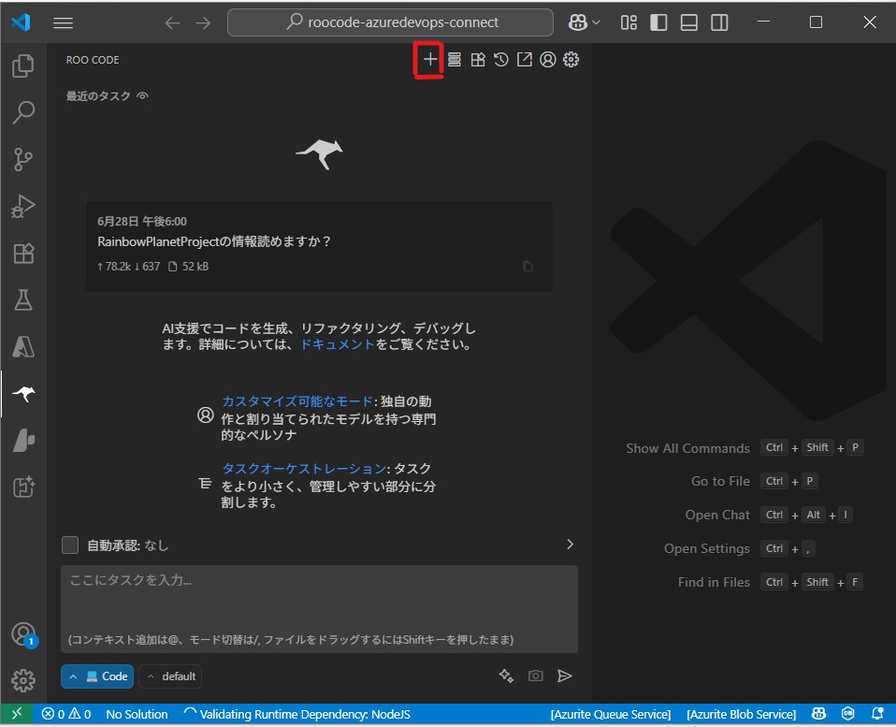Follow the カスタマイズ可能なモード link
Image resolution: width=896 pixels, height=727 pixels.
[x=297, y=401]
